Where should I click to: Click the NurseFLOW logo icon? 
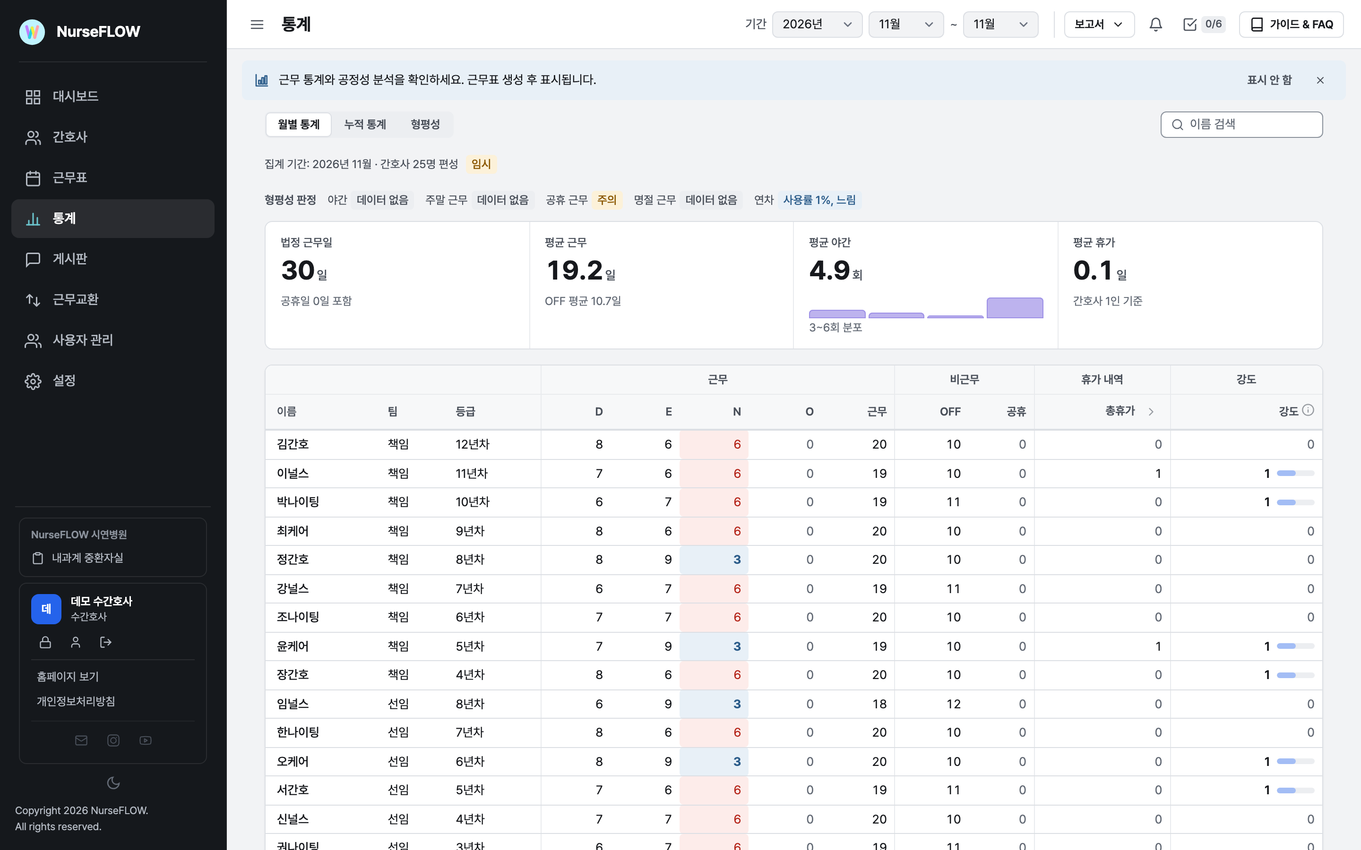[32, 32]
